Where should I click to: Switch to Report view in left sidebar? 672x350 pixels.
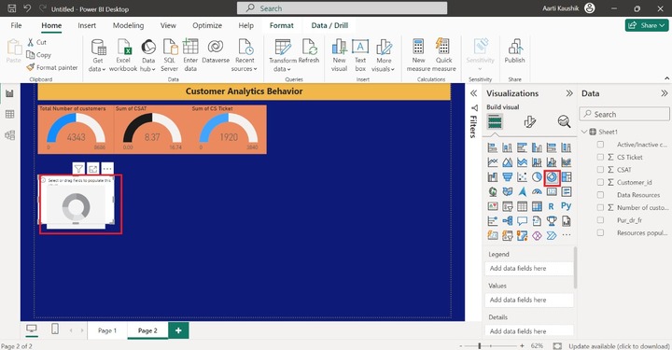tap(9, 94)
